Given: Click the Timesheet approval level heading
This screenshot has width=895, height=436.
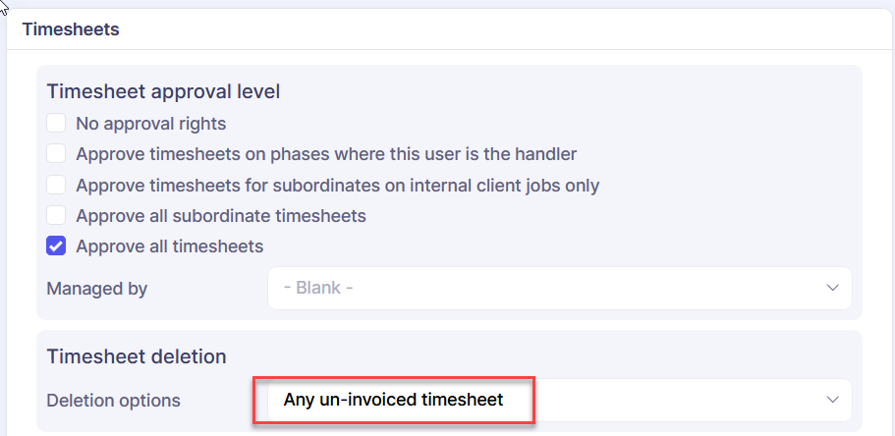Looking at the screenshot, I should [163, 91].
